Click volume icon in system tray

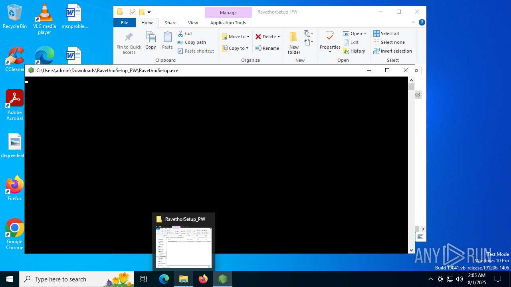(460, 279)
